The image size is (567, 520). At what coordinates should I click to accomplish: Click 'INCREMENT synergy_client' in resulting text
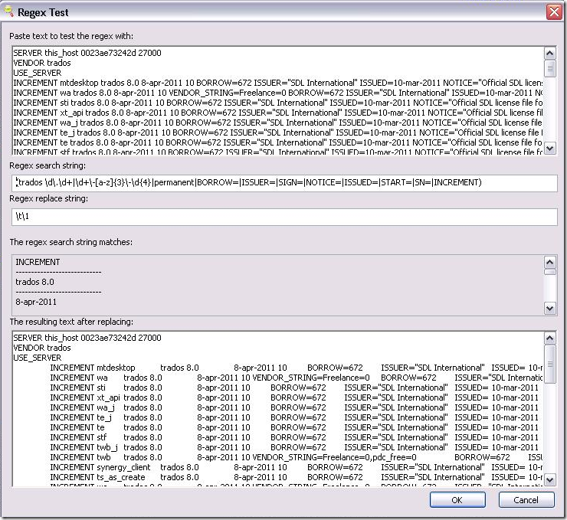(100, 467)
